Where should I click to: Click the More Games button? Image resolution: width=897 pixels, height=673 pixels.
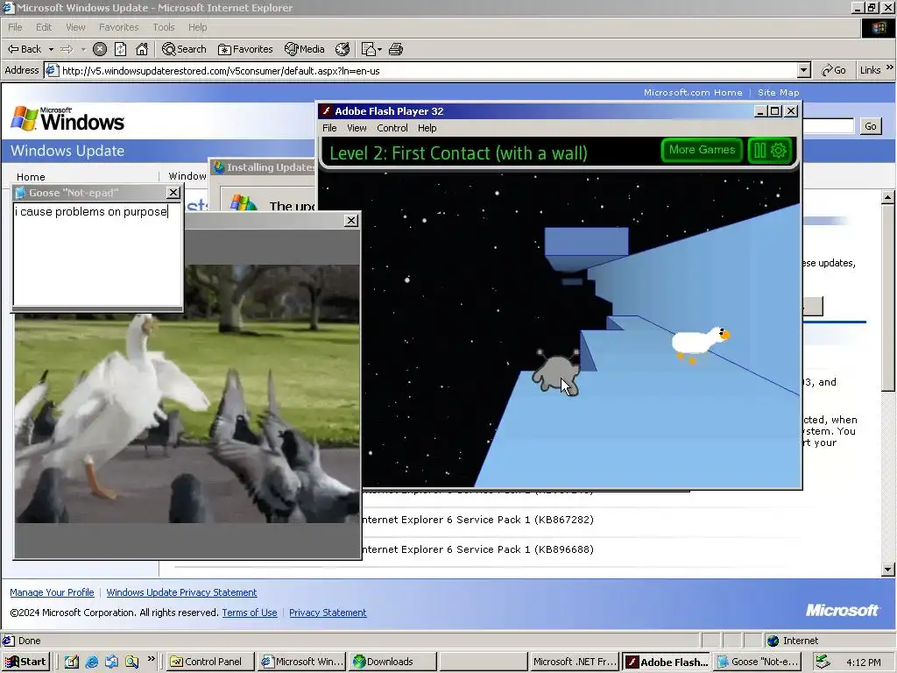(x=702, y=150)
